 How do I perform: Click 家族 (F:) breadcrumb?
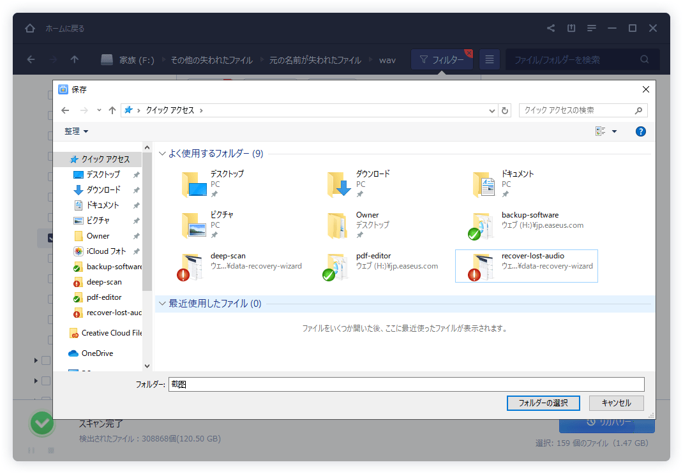coord(137,60)
